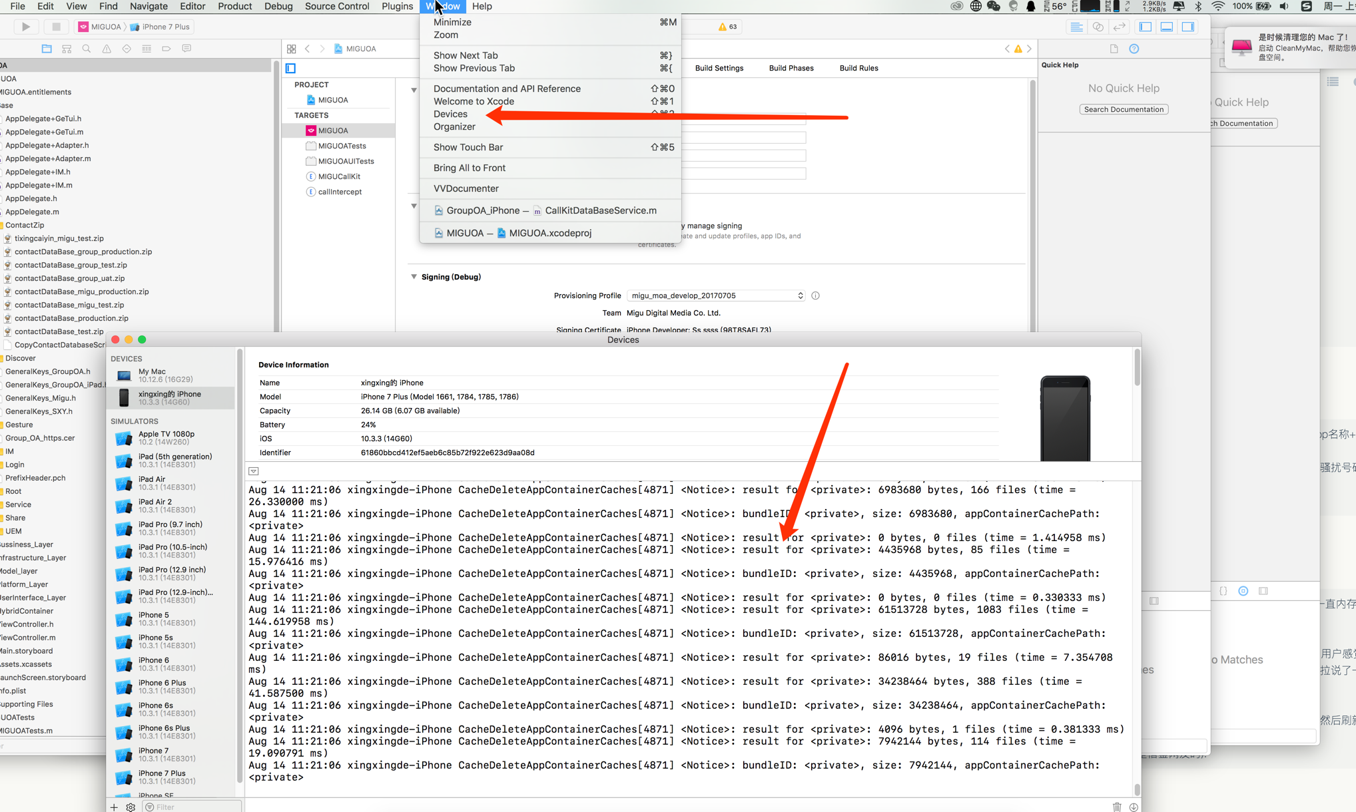This screenshot has width=1356, height=812.
Task: Expand the ContactZip group in navigator
Action: click(x=24, y=225)
